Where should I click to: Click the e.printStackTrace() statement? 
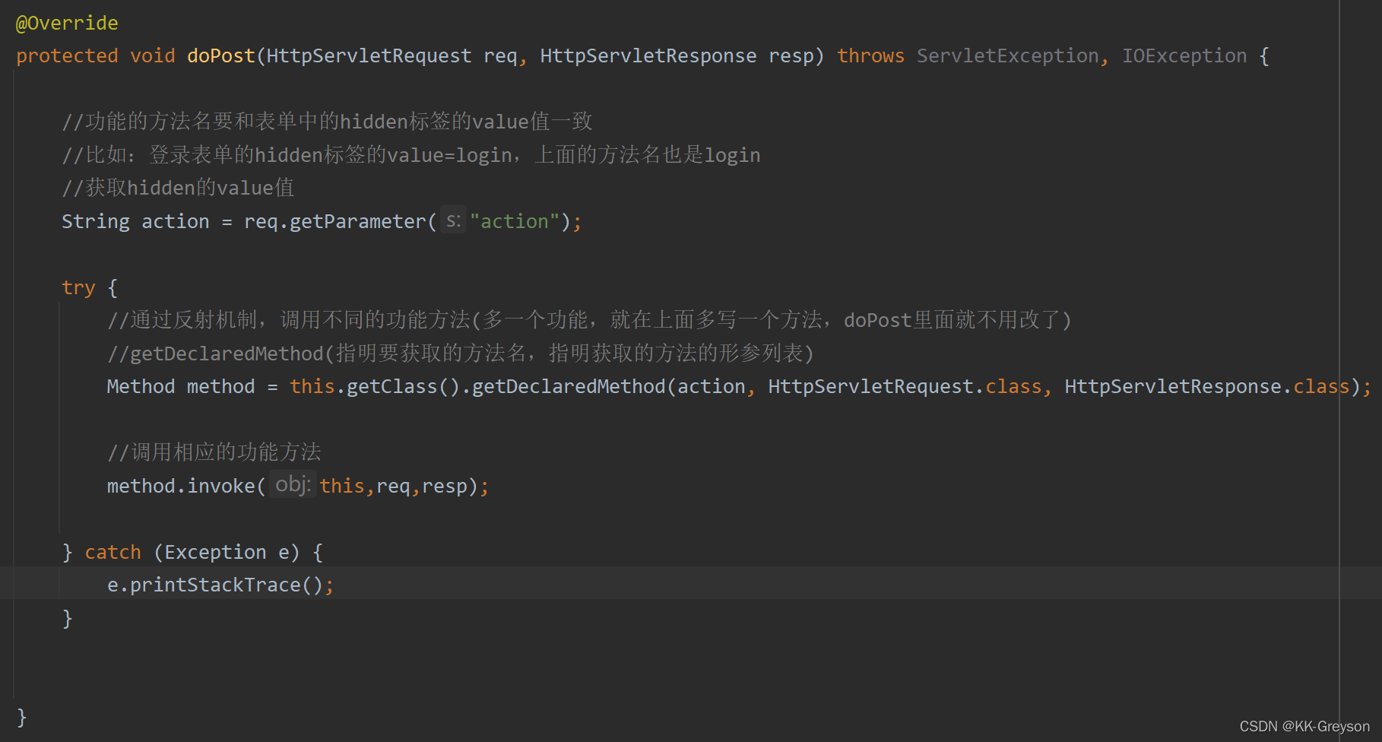point(220,585)
